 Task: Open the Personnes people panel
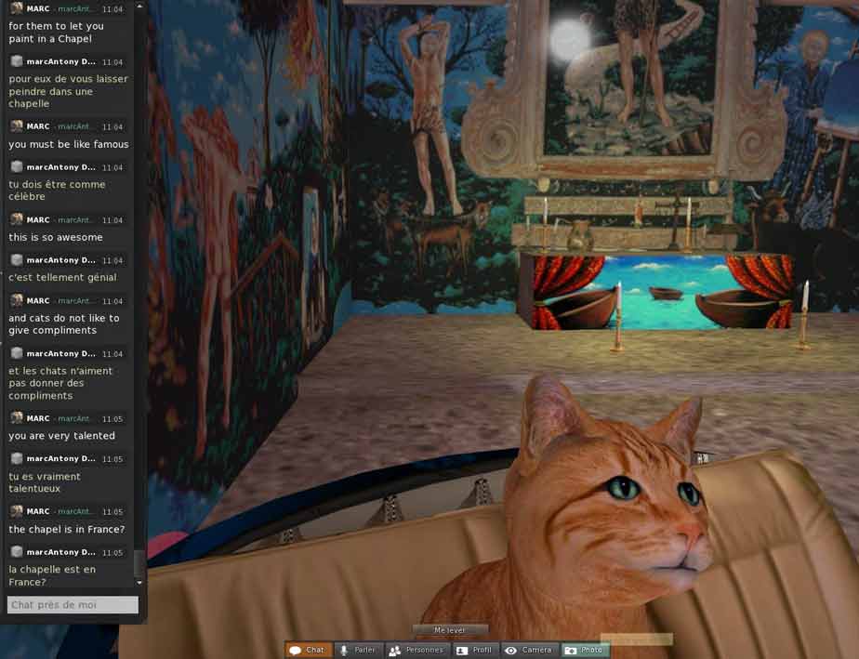pos(416,650)
